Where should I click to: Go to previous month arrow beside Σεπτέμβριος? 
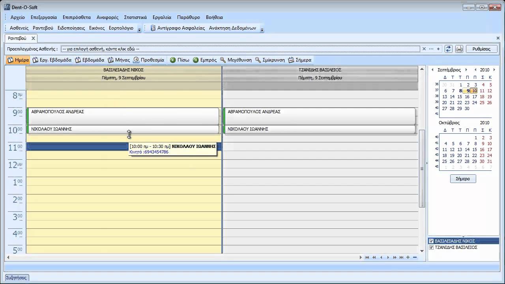coord(432,70)
